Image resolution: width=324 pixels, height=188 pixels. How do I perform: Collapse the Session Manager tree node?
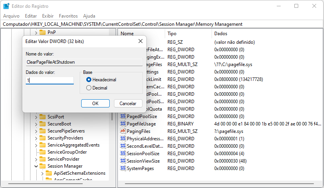[x=36, y=166]
